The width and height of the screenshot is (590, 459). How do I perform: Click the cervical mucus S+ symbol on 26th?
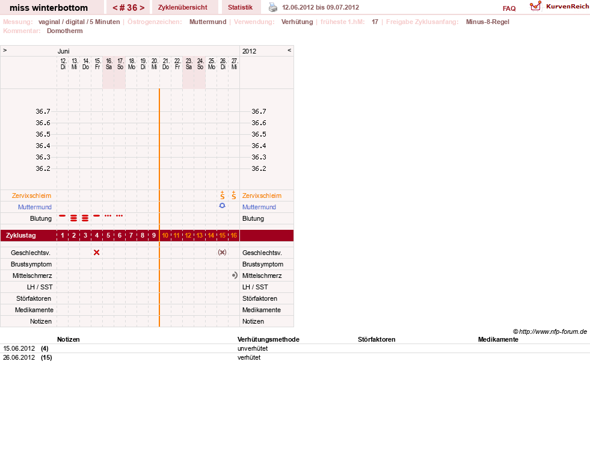click(x=223, y=196)
